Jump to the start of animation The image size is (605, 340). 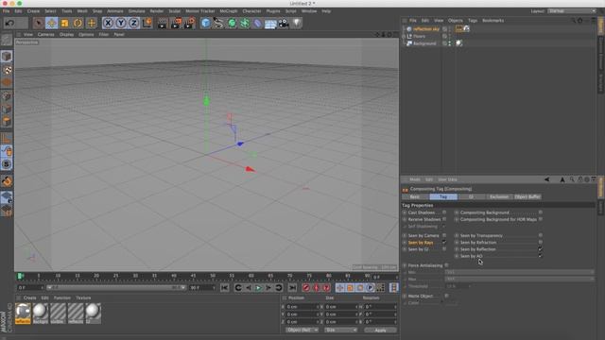pos(225,288)
